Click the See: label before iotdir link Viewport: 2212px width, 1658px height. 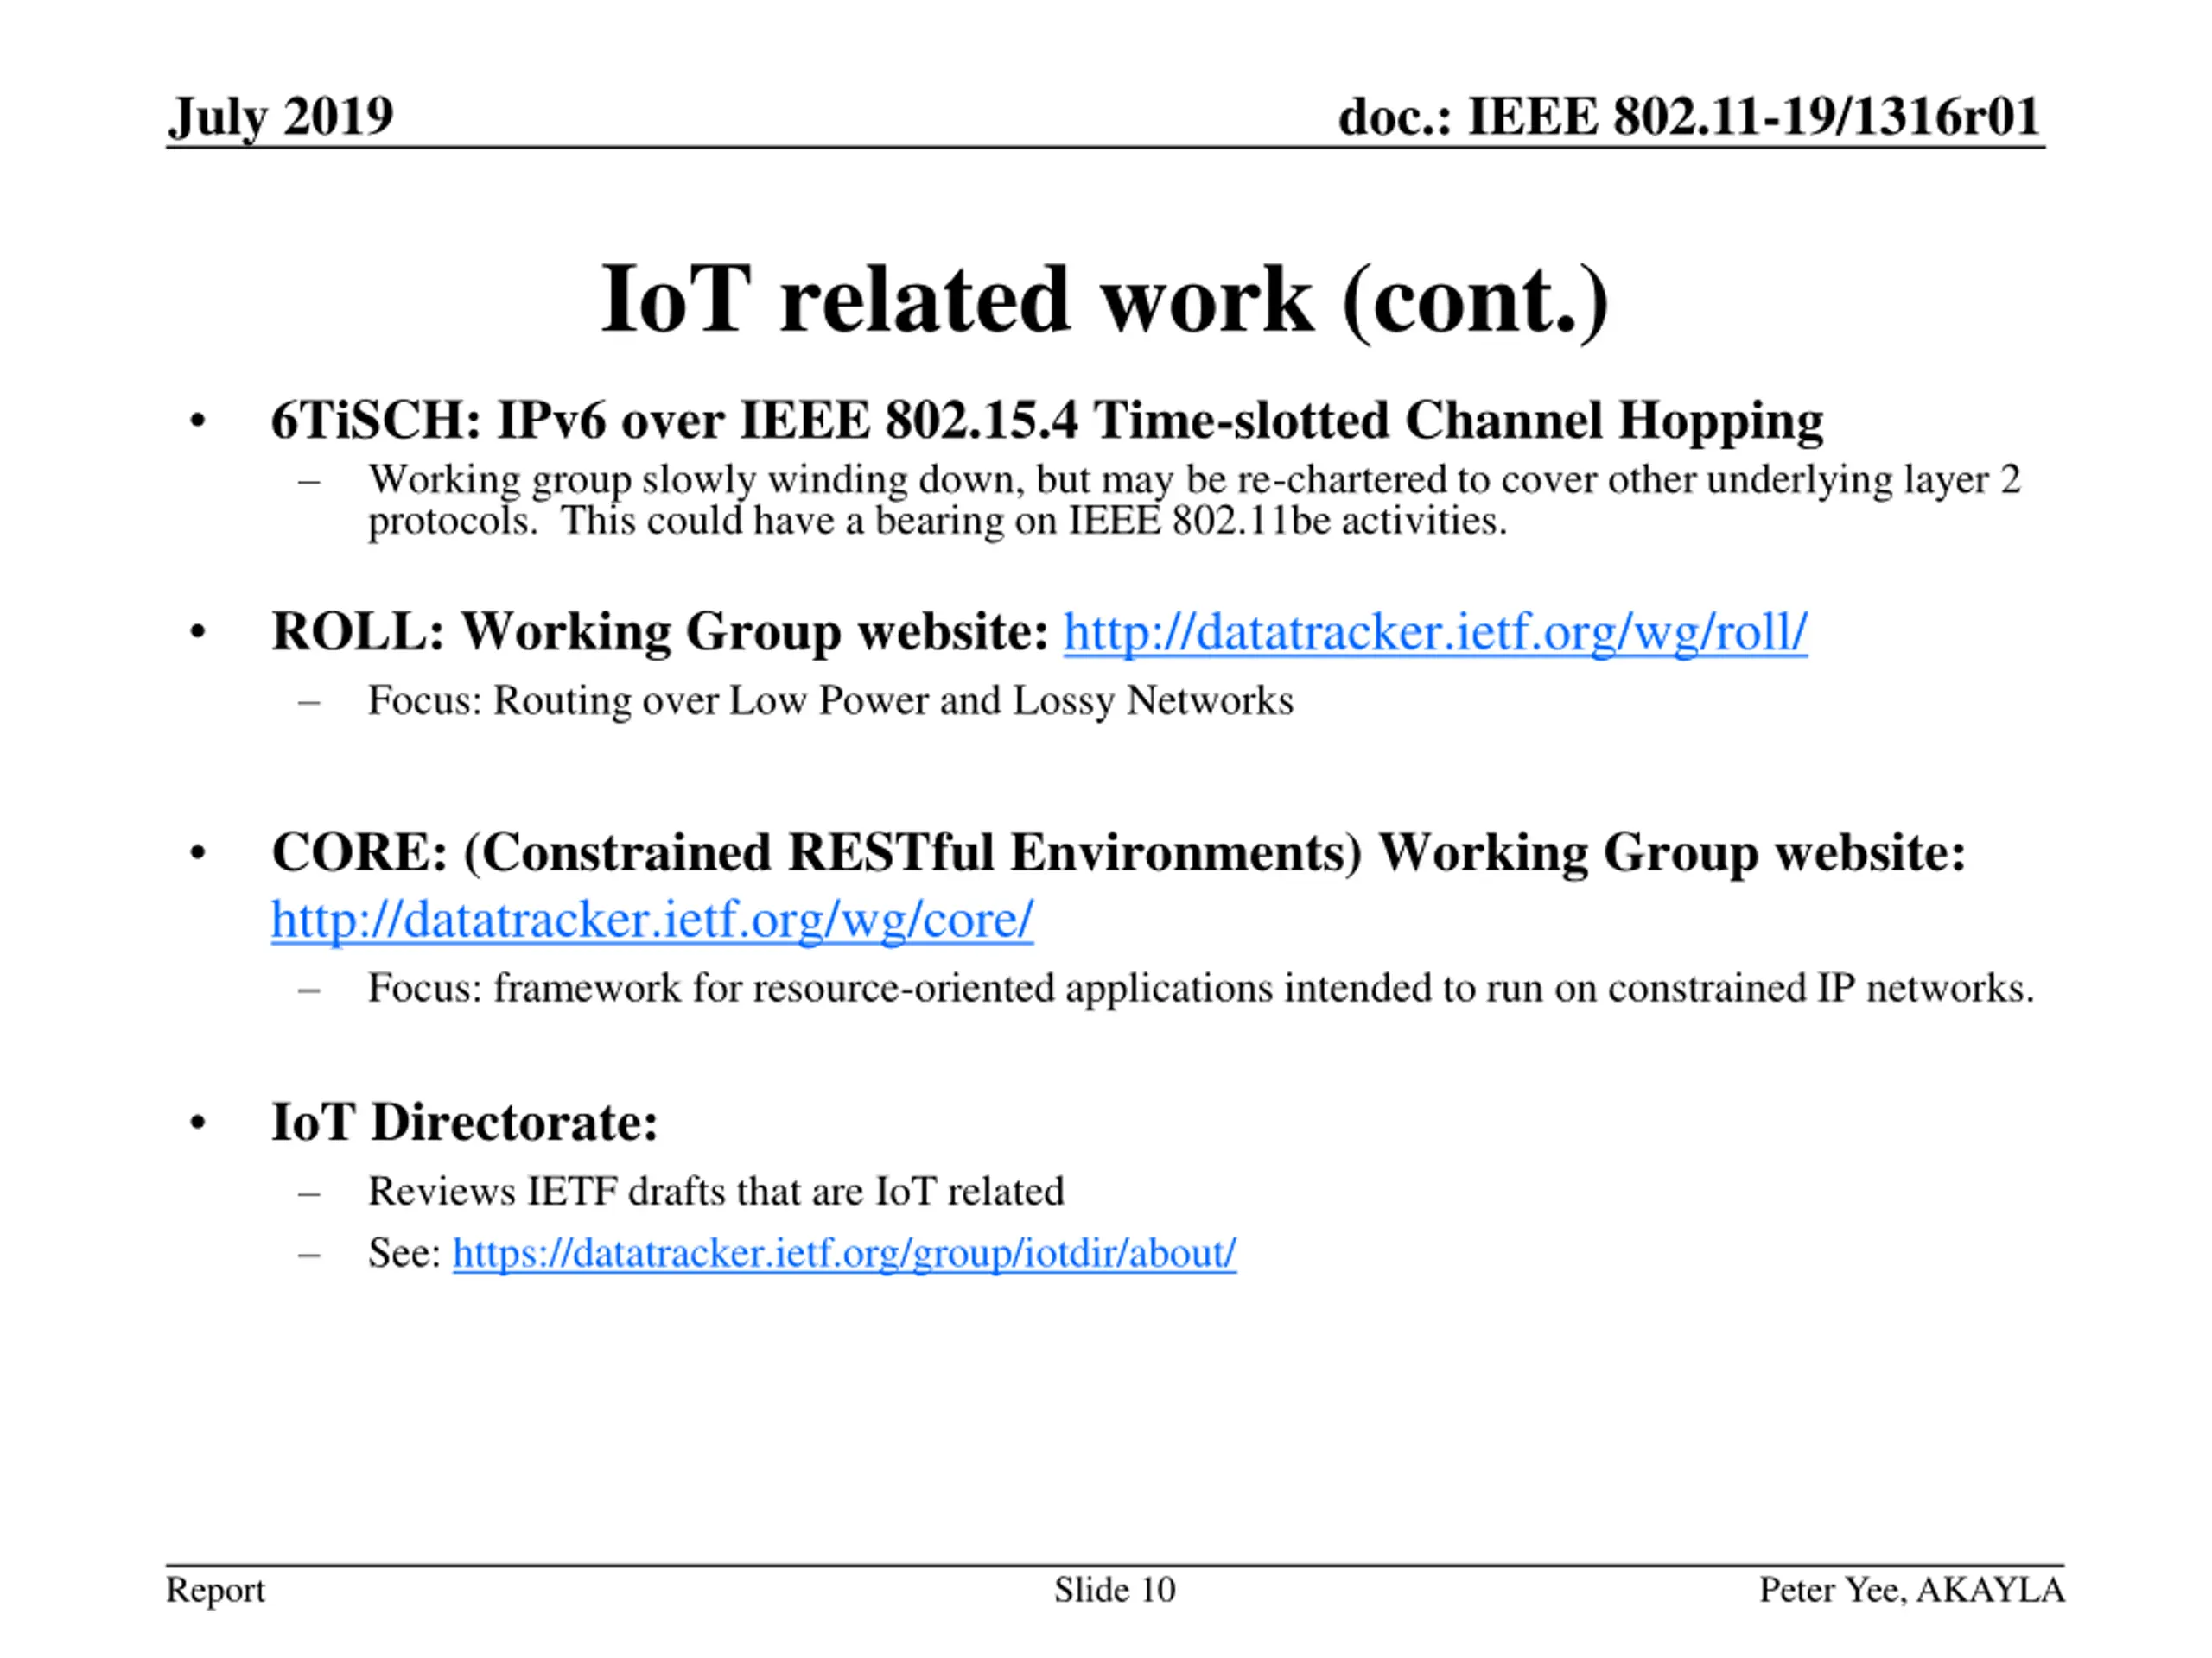pos(404,1253)
